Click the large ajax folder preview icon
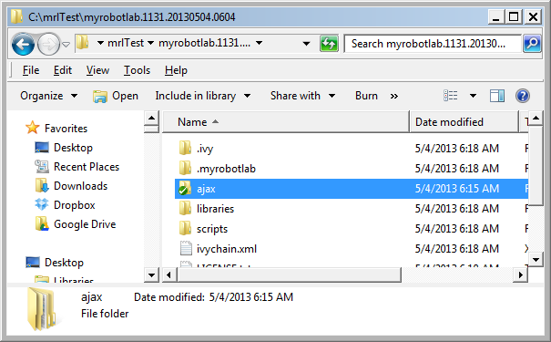 tap(42, 308)
